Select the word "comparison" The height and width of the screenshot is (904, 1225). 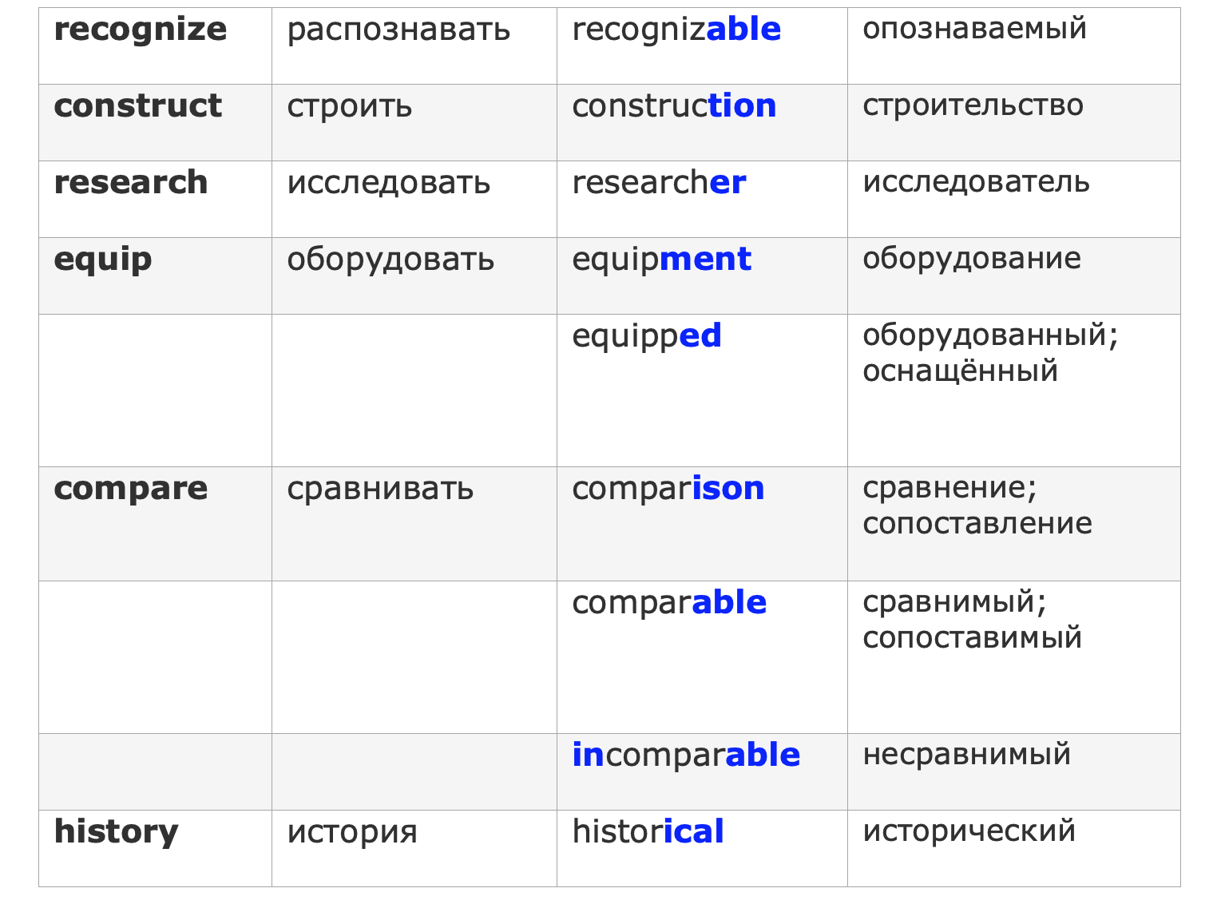668,489
